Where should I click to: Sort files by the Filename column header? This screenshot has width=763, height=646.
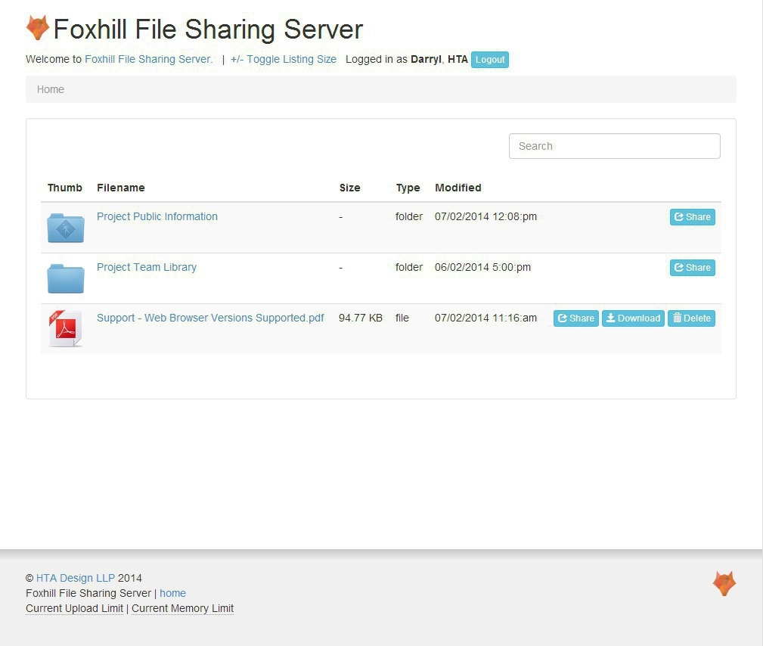pyautogui.click(x=120, y=188)
